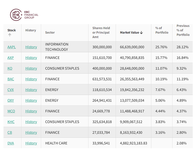Click the Market Value sort down arrow
This screenshot has height=149, width=196.
pyautogui.click(x=141, y=33)
